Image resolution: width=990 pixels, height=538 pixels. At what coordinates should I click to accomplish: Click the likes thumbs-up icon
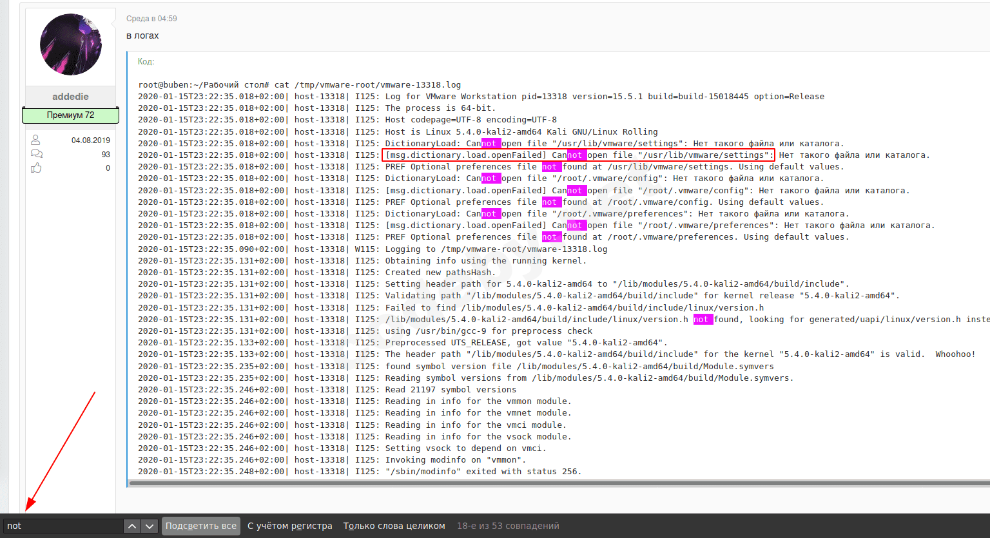coord(36,168)
